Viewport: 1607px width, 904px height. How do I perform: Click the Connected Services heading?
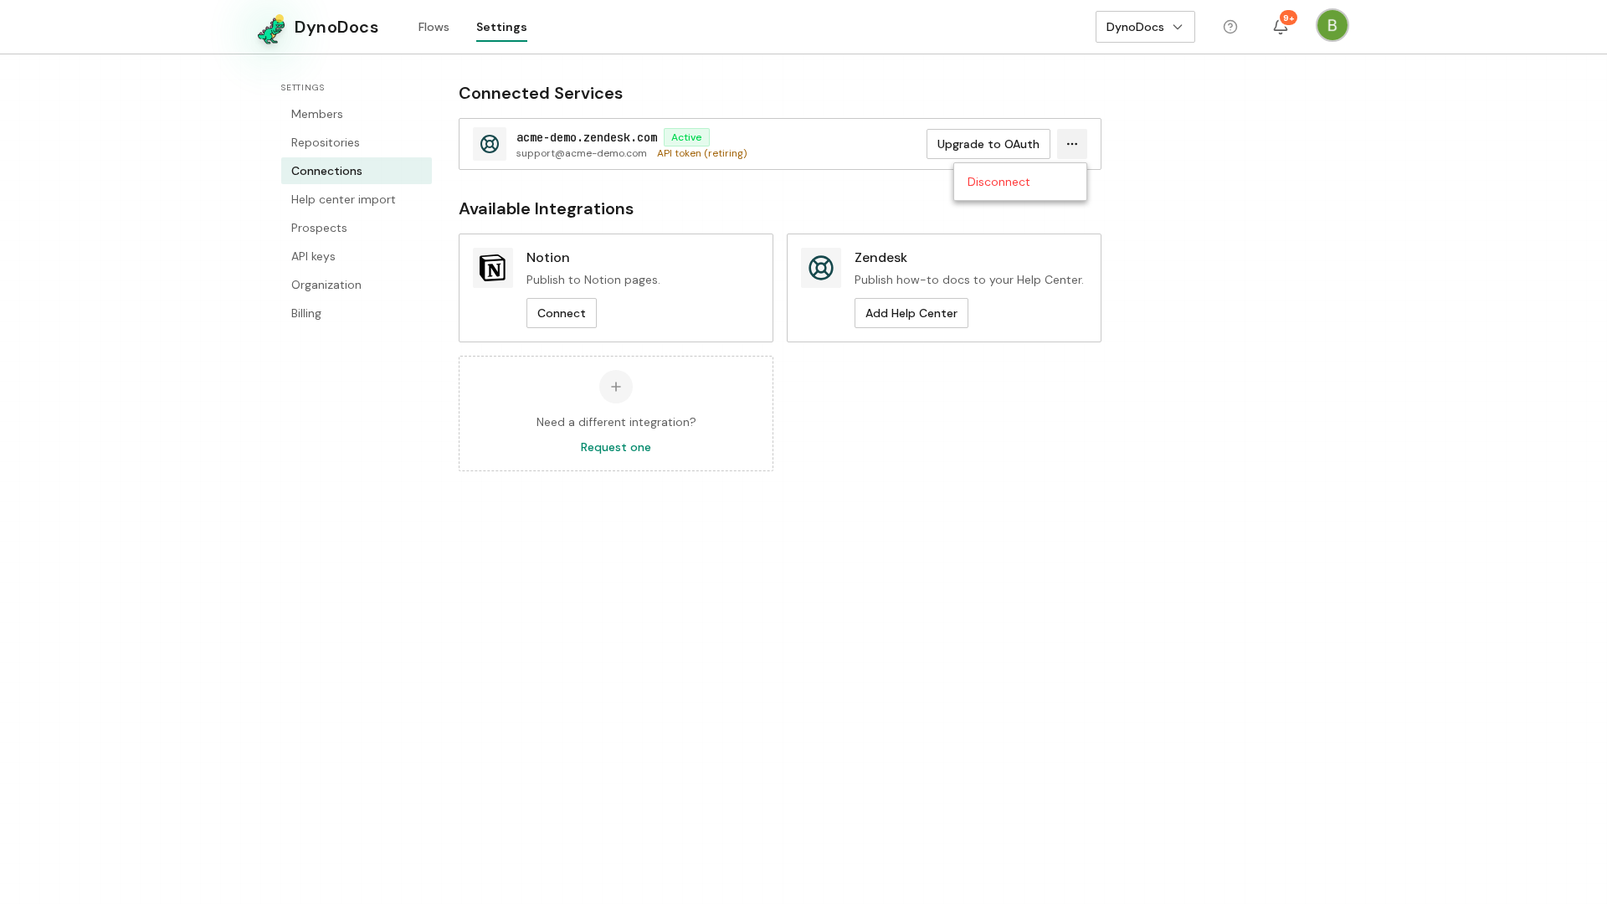coord(541,93)
